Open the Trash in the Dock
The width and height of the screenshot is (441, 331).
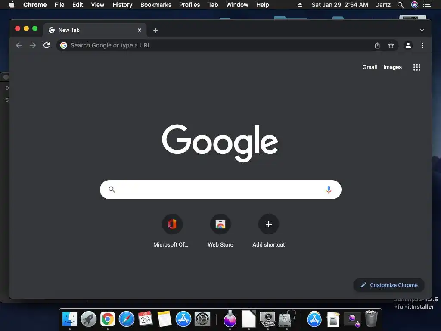point(371,319)
